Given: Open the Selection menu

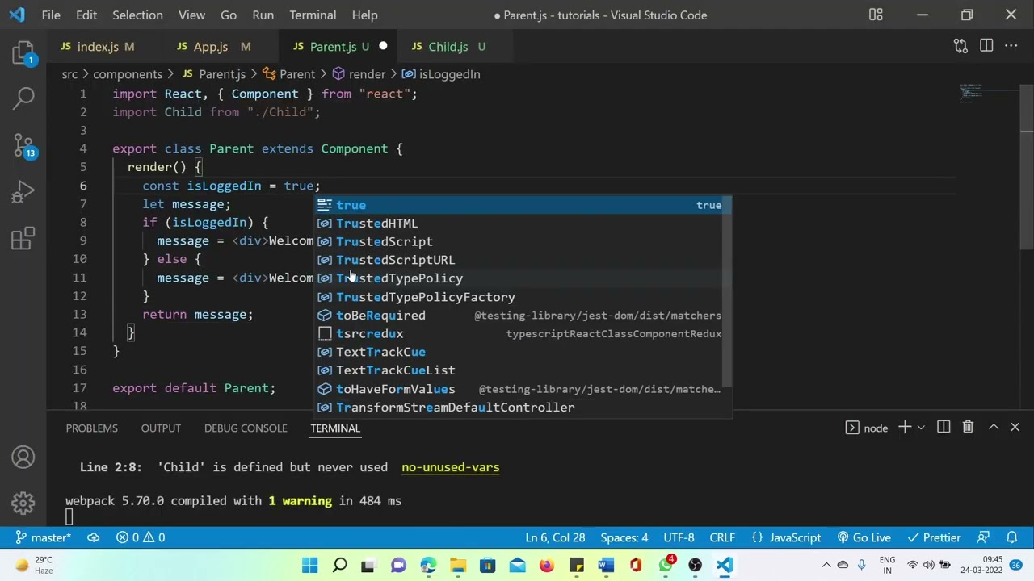Looking at the screenshot, I should pos(137,15).
